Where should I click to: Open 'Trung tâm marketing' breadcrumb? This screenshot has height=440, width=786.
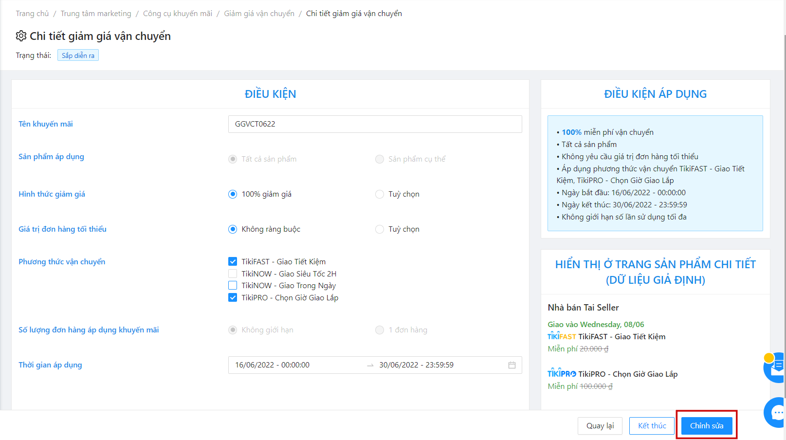tap(96, 14)
